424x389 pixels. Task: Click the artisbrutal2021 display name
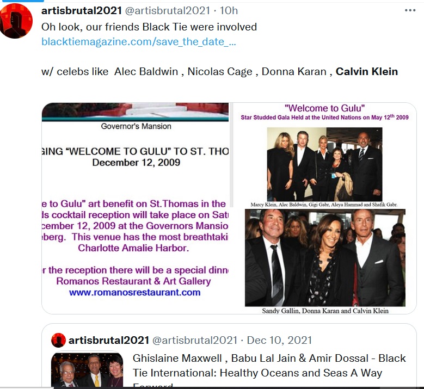pyautogui.click(x=82, y=10)
